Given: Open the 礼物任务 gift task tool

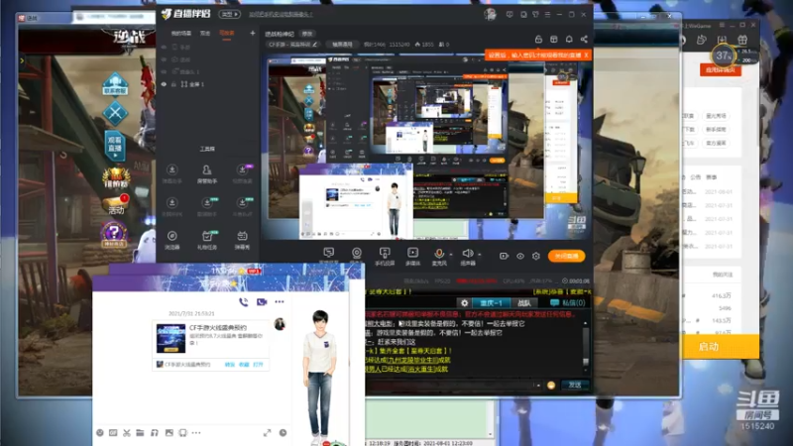Looking at the screenshot, I should point(207,240).
